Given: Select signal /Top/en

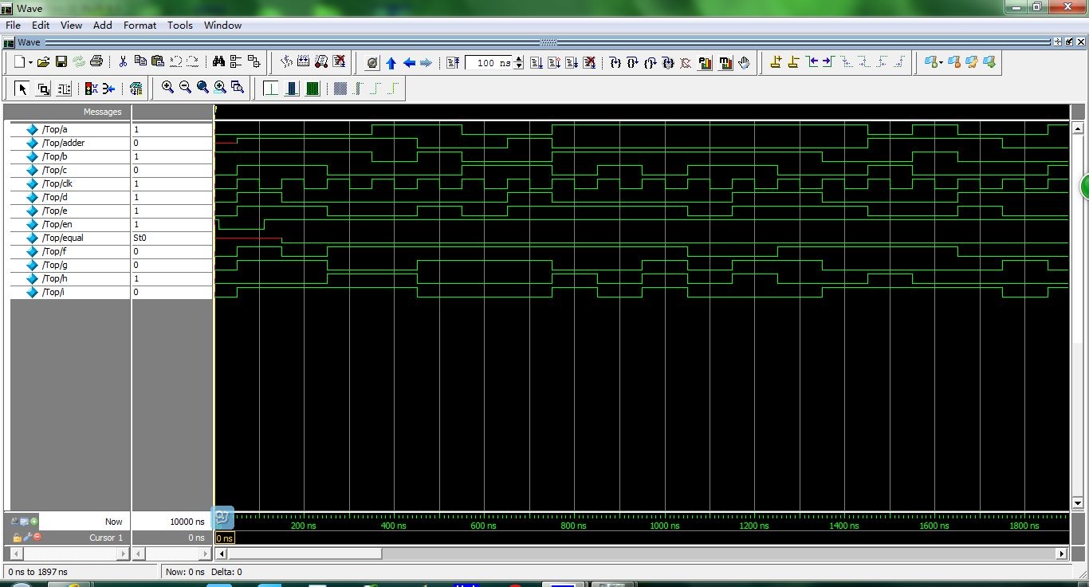Looking at the screenshot, I should pyautogui.click(x=57, y=224).
